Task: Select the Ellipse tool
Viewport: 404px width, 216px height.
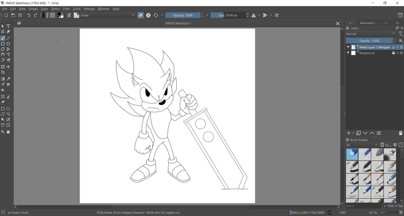Action: [x=8, y=44]
